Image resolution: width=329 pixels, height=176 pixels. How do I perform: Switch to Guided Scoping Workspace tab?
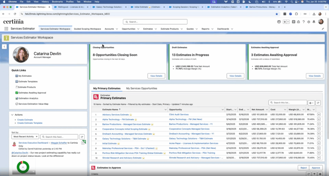pyautogui.click(x=87, y=29)
